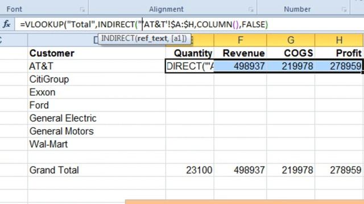This screenshot has width=364, height=204.
Task: Open the Alignment group dialog launcher
Action: pos(251,10)
